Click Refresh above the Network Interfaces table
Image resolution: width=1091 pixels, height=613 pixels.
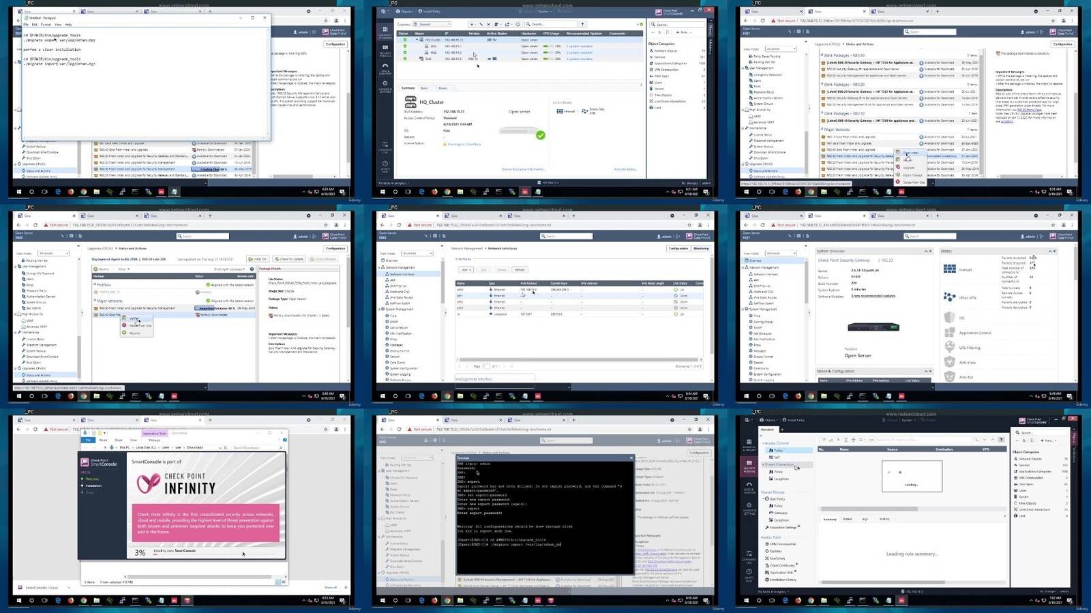pos(520,269)
